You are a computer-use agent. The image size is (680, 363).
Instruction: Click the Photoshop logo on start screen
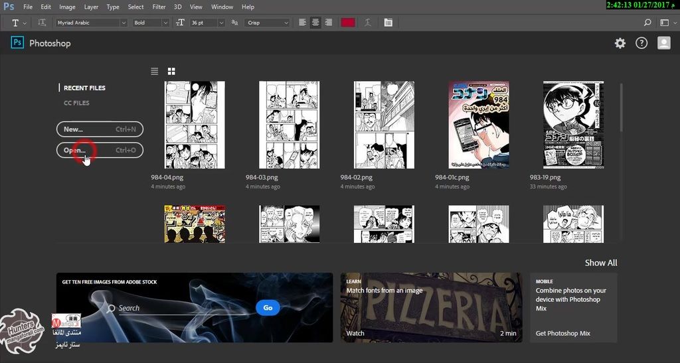tap(17, 42)
